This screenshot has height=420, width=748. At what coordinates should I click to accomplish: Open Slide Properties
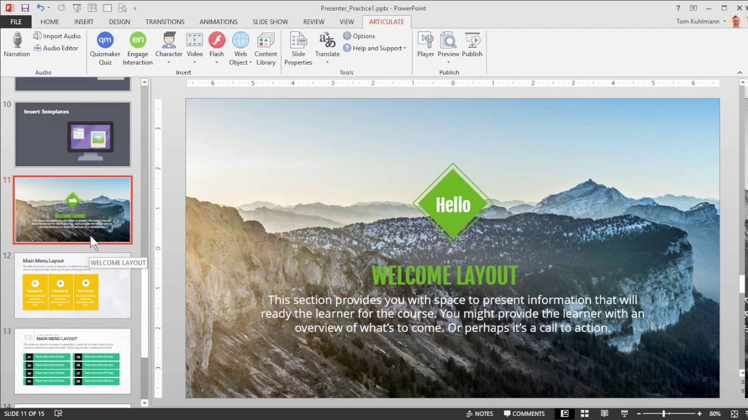(x=299, y=48)
